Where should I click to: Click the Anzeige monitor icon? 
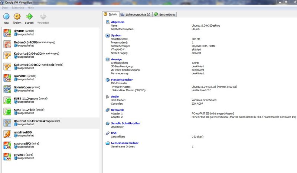point(108,60)
